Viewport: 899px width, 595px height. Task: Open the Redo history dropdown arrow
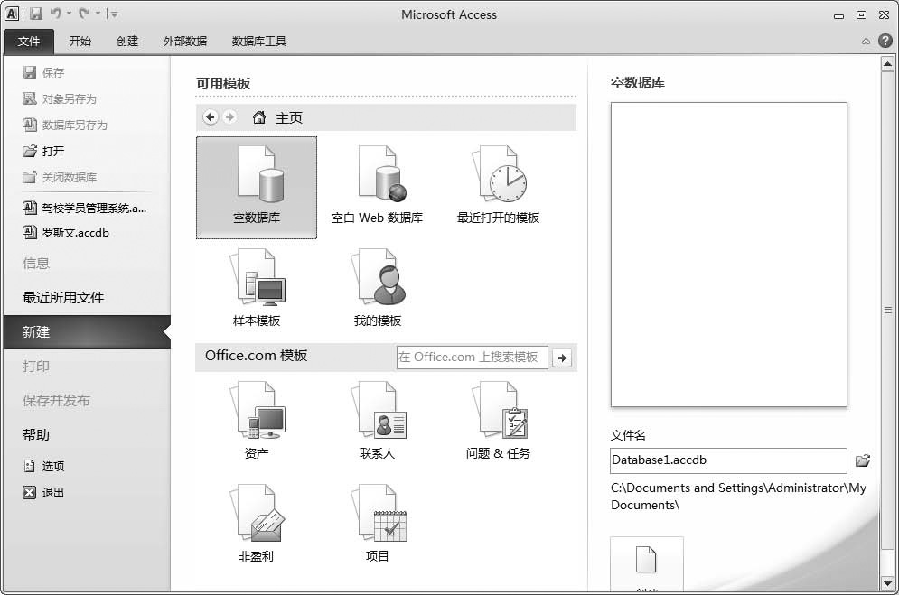[x=98, y=14]
